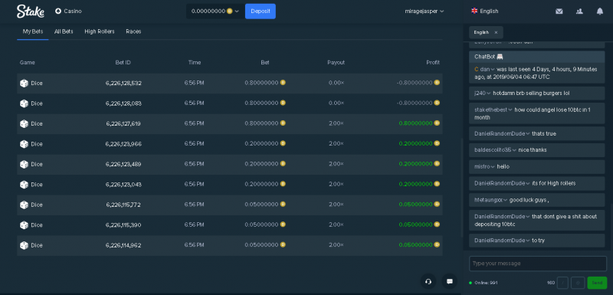Open bet ID 6,226,127,619
This screenshot has height=295, width=613.
click(123, 124)
